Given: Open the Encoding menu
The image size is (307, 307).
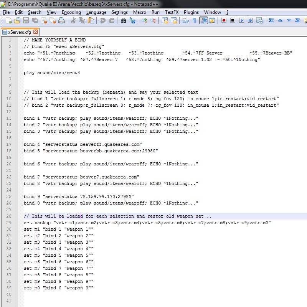Looking at the screenshot, I should (71, 12).
